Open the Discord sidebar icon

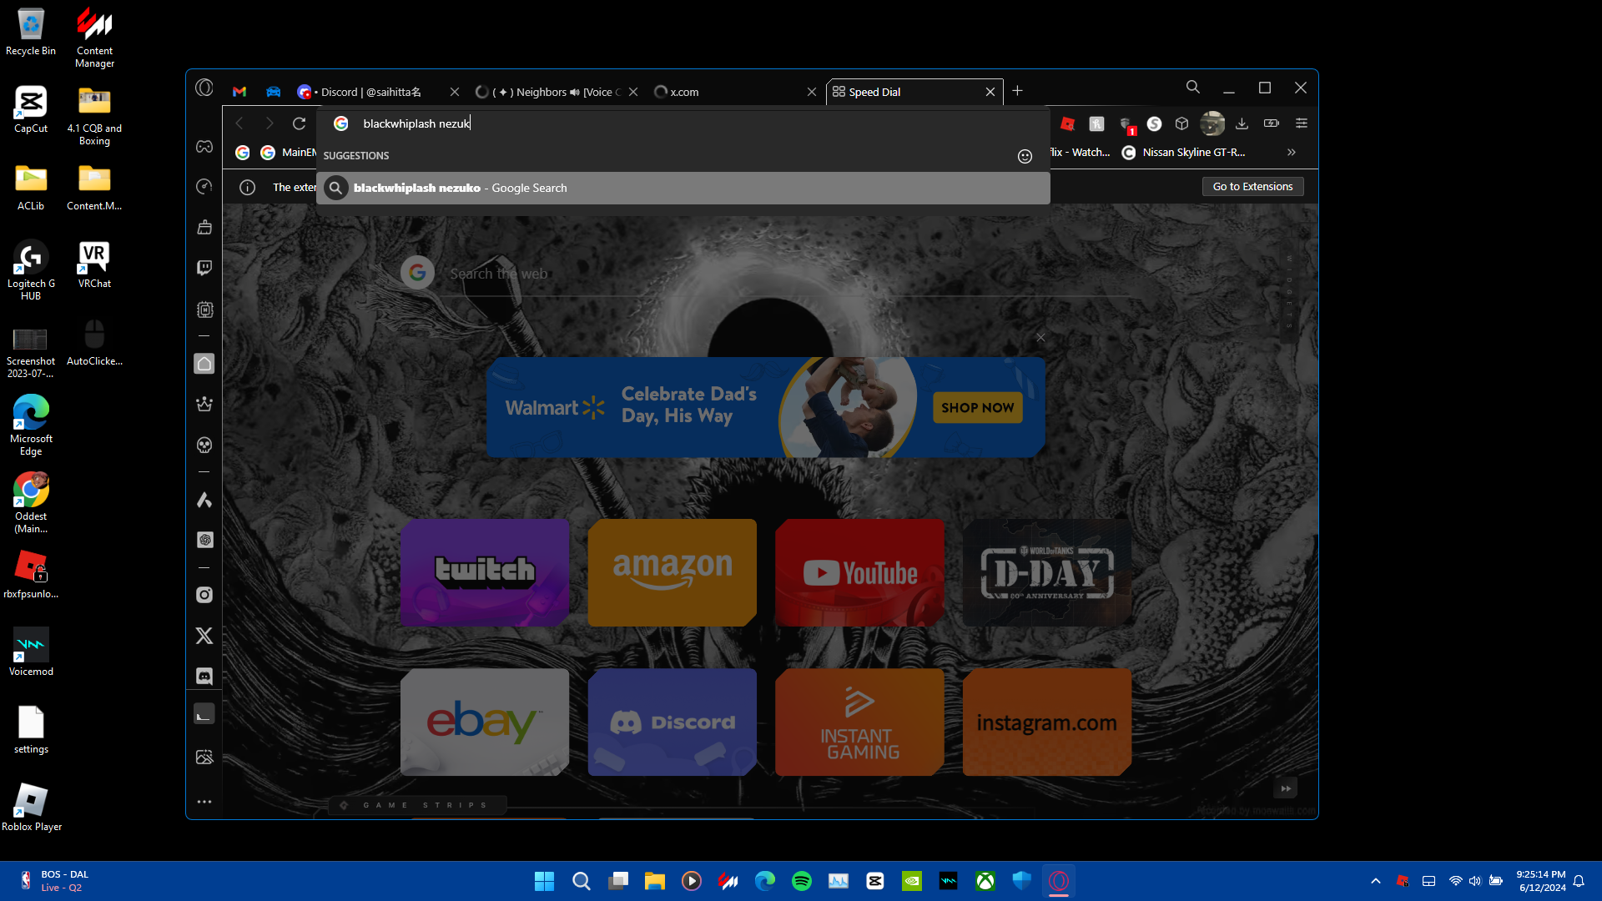204,676
